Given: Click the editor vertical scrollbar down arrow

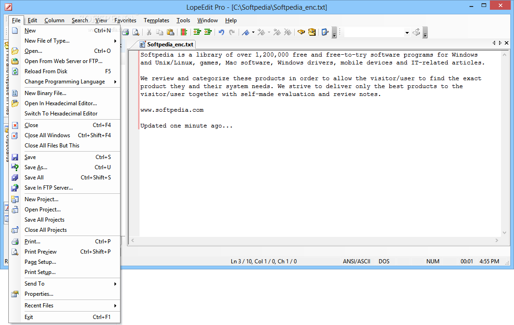Looking at the screenshot, I should tap(504, 233).
